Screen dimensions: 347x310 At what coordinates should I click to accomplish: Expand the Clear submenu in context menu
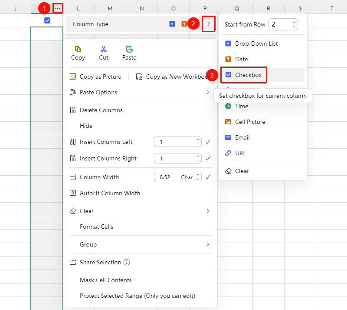tap(208, 211)
